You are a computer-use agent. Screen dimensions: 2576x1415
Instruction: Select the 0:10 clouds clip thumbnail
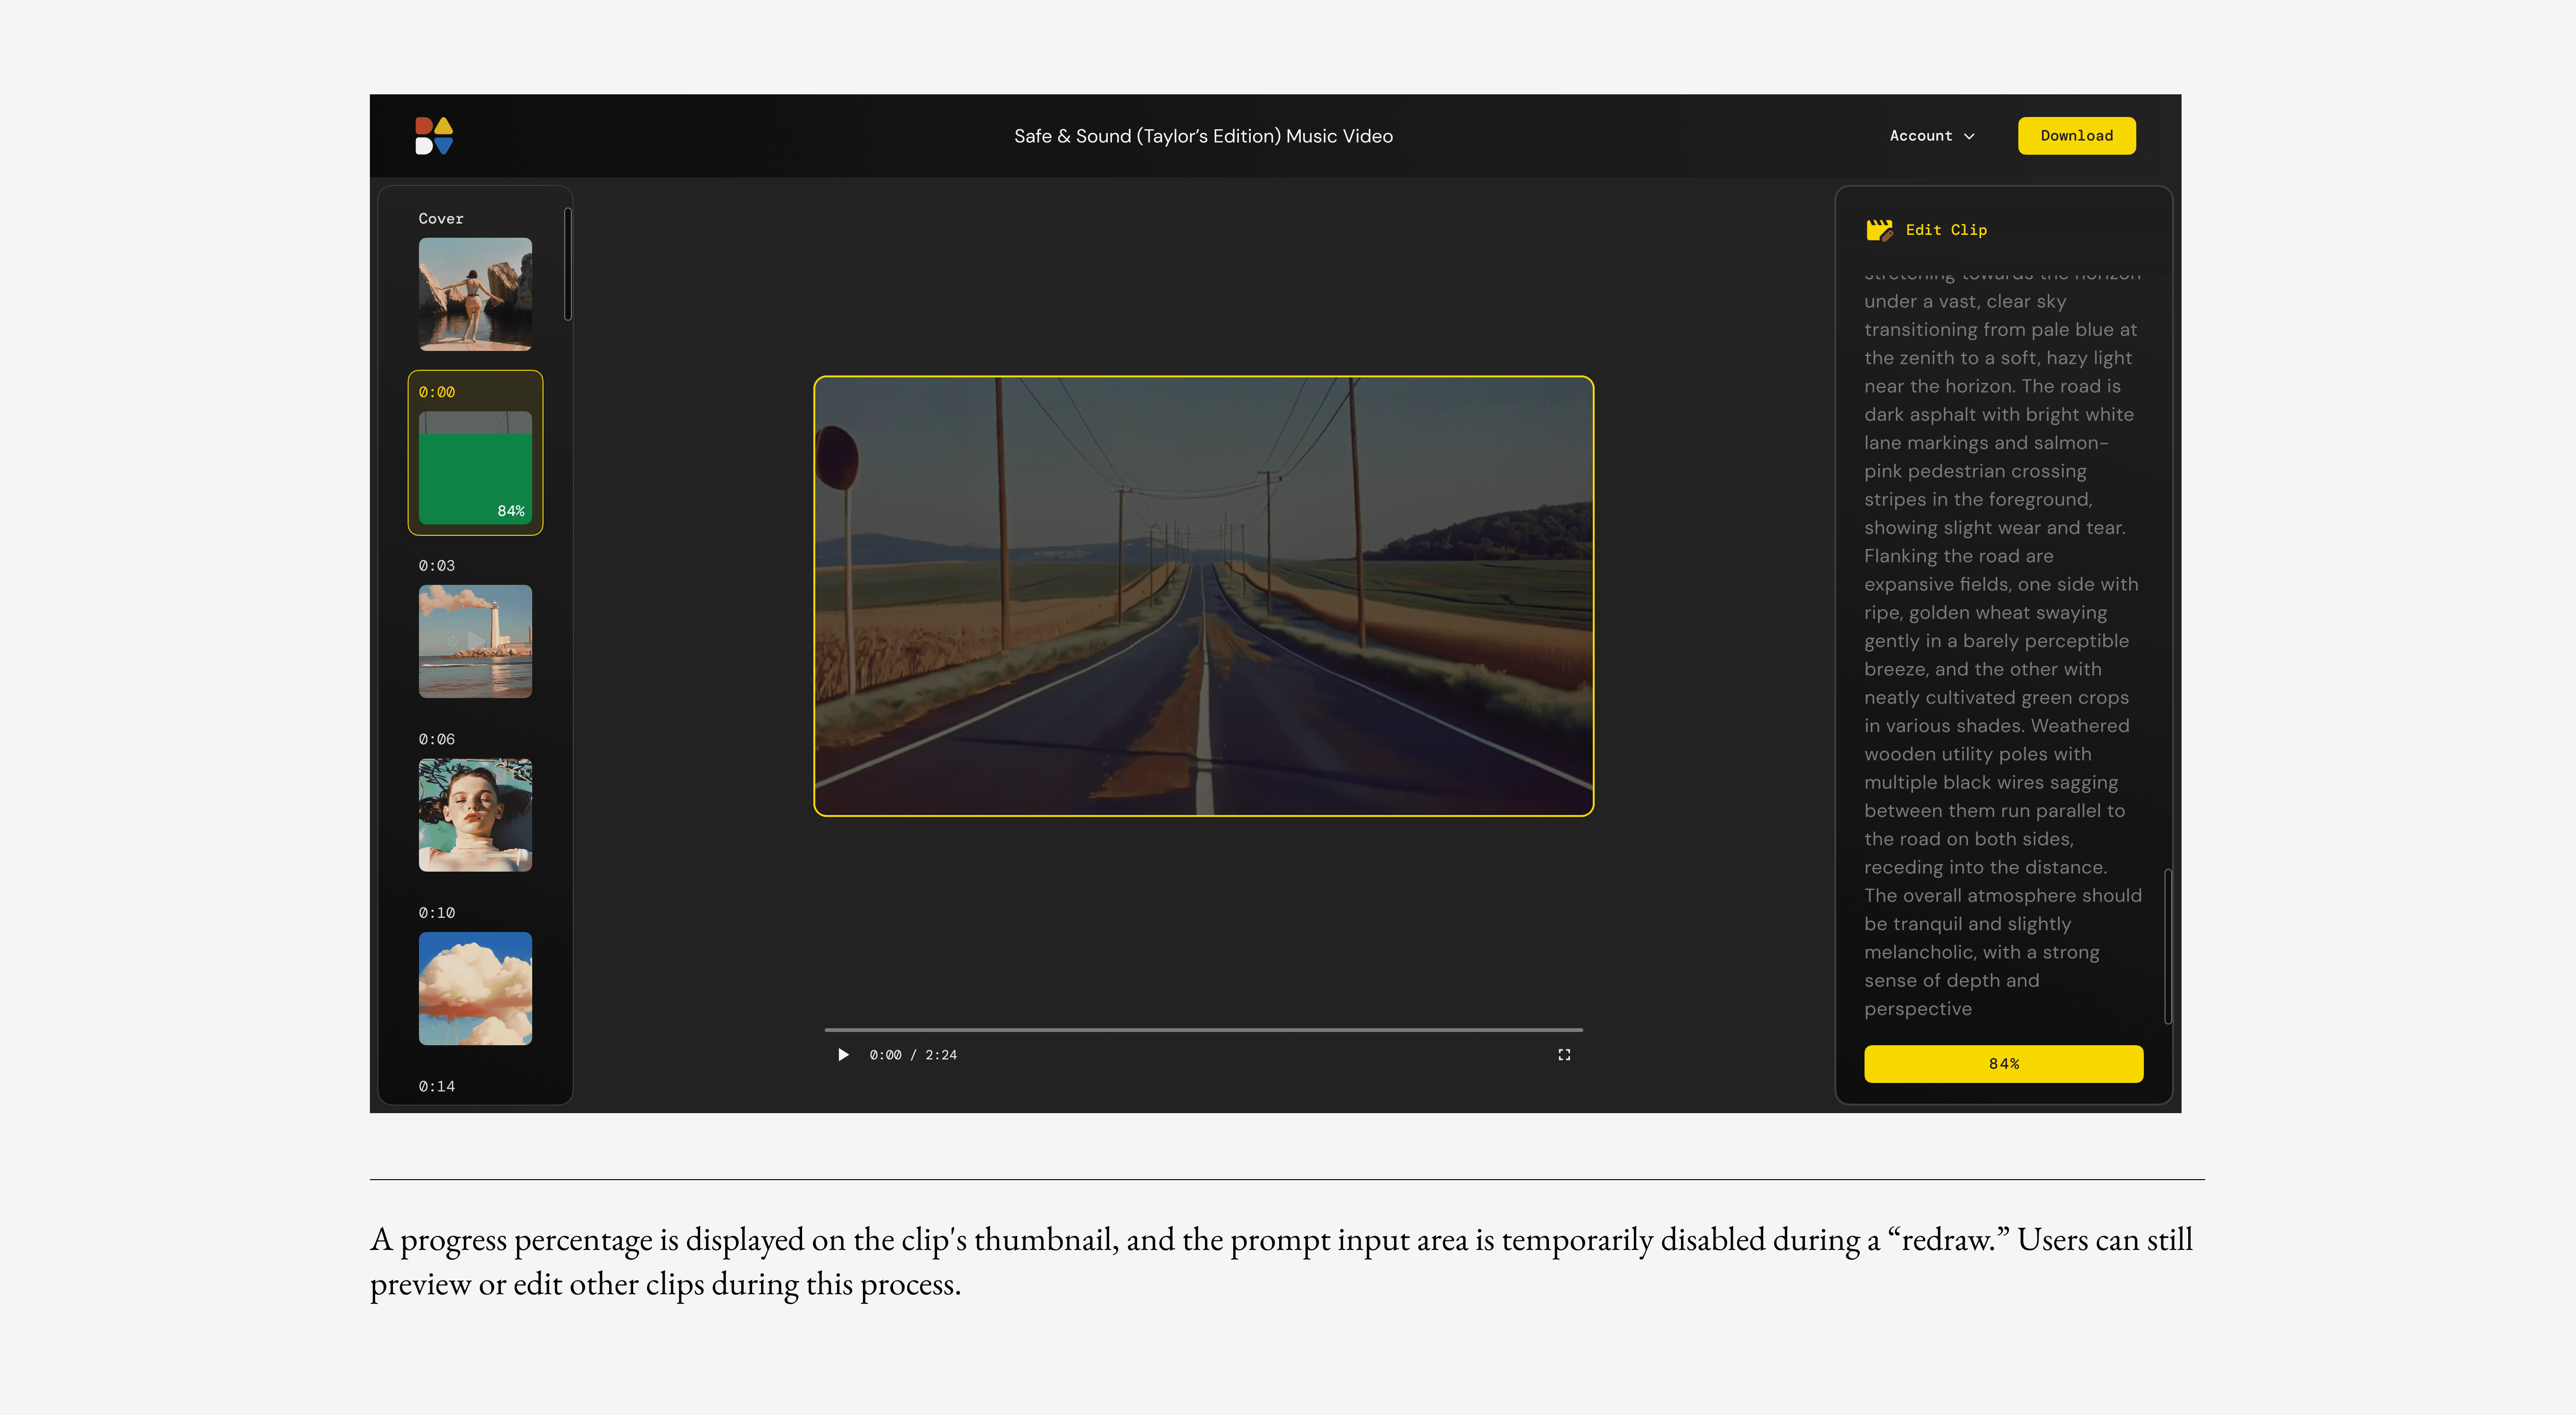point(475,989)
